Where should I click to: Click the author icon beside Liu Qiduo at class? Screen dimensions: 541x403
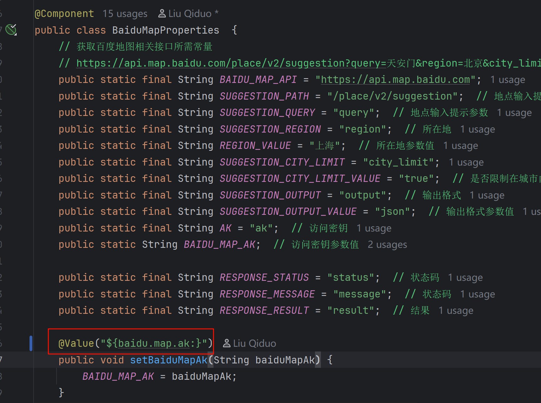pyautogui.click(x=162, y=14)
